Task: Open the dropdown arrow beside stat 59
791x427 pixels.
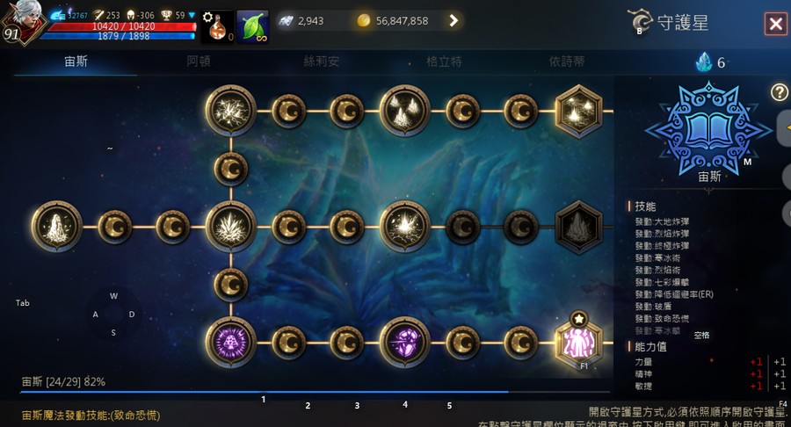Action: pyautogui.click(x=192, y=15)
